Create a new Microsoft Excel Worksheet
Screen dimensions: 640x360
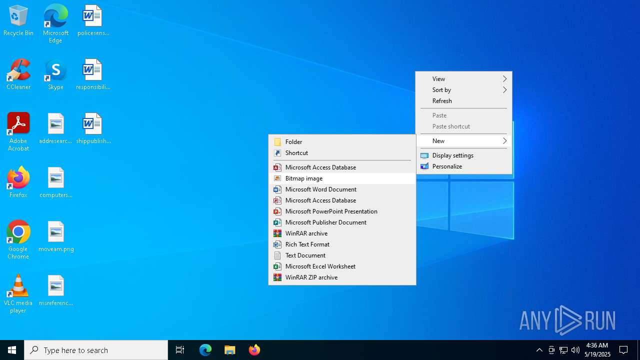click(x=342, y=266)
